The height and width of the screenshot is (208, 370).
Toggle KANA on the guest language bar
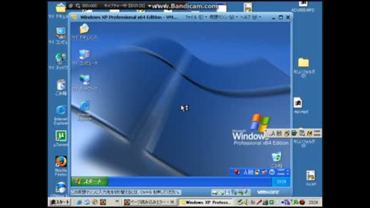[281, 174]
